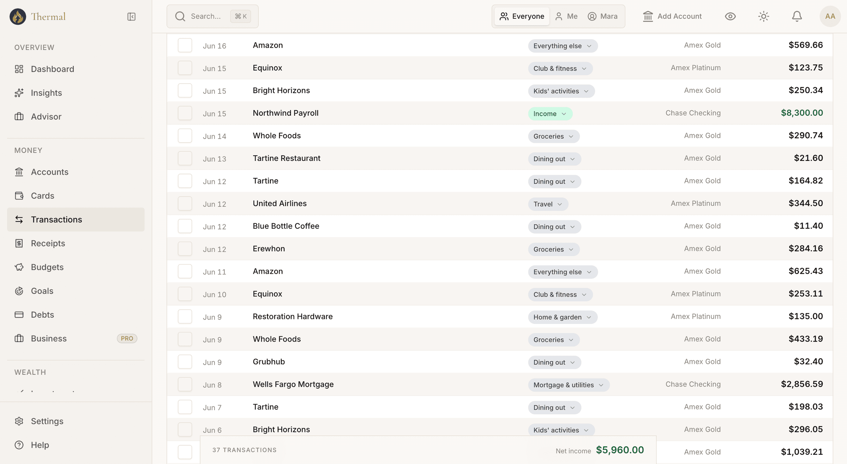Image resolution: width=847 pixels, height=464 pixels.
Task: Click Transactions arrows icon
Action: pyautogui.click(x=19, y=219)
